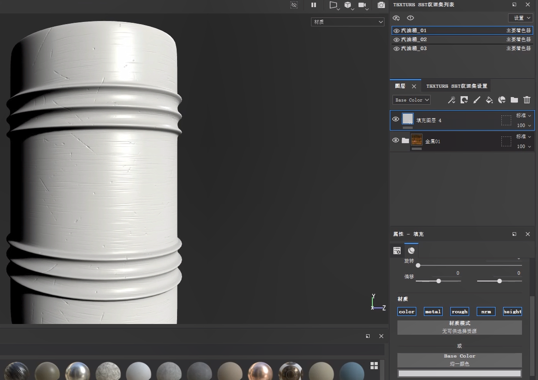Add a mask using the layers toolbar icon

click(x=464, y=100)
